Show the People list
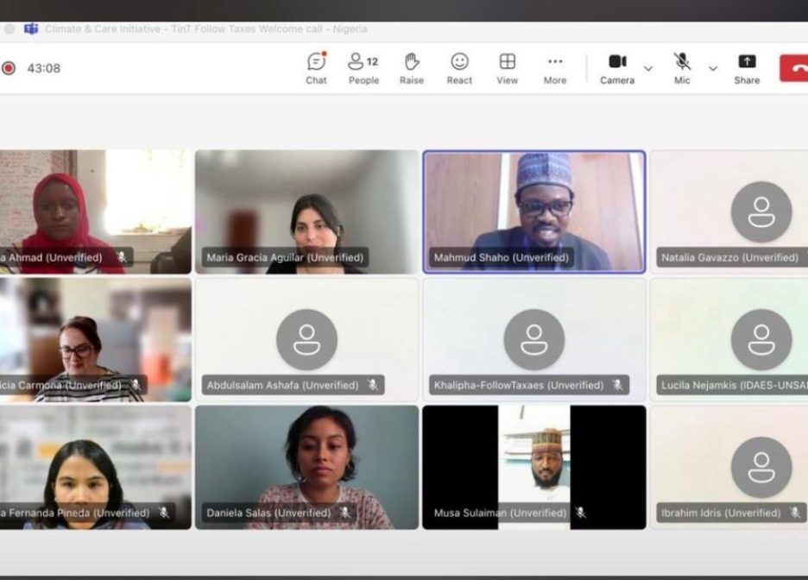 point(363,68)
